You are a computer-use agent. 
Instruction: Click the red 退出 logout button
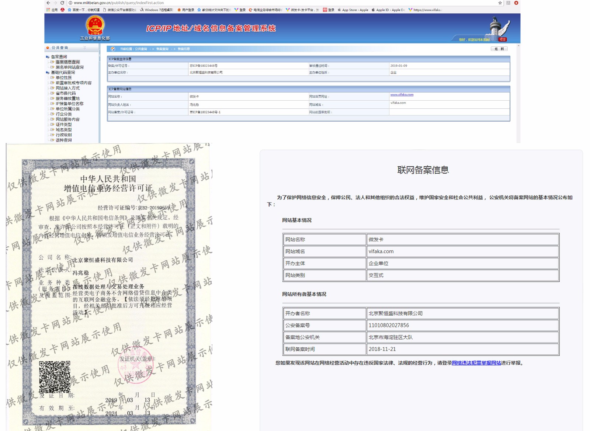pos(502,39)
